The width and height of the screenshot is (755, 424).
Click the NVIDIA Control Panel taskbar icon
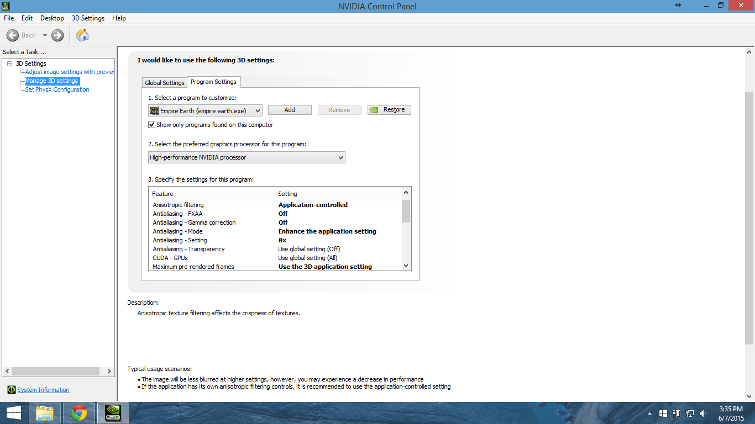click(x=113, y=413)
